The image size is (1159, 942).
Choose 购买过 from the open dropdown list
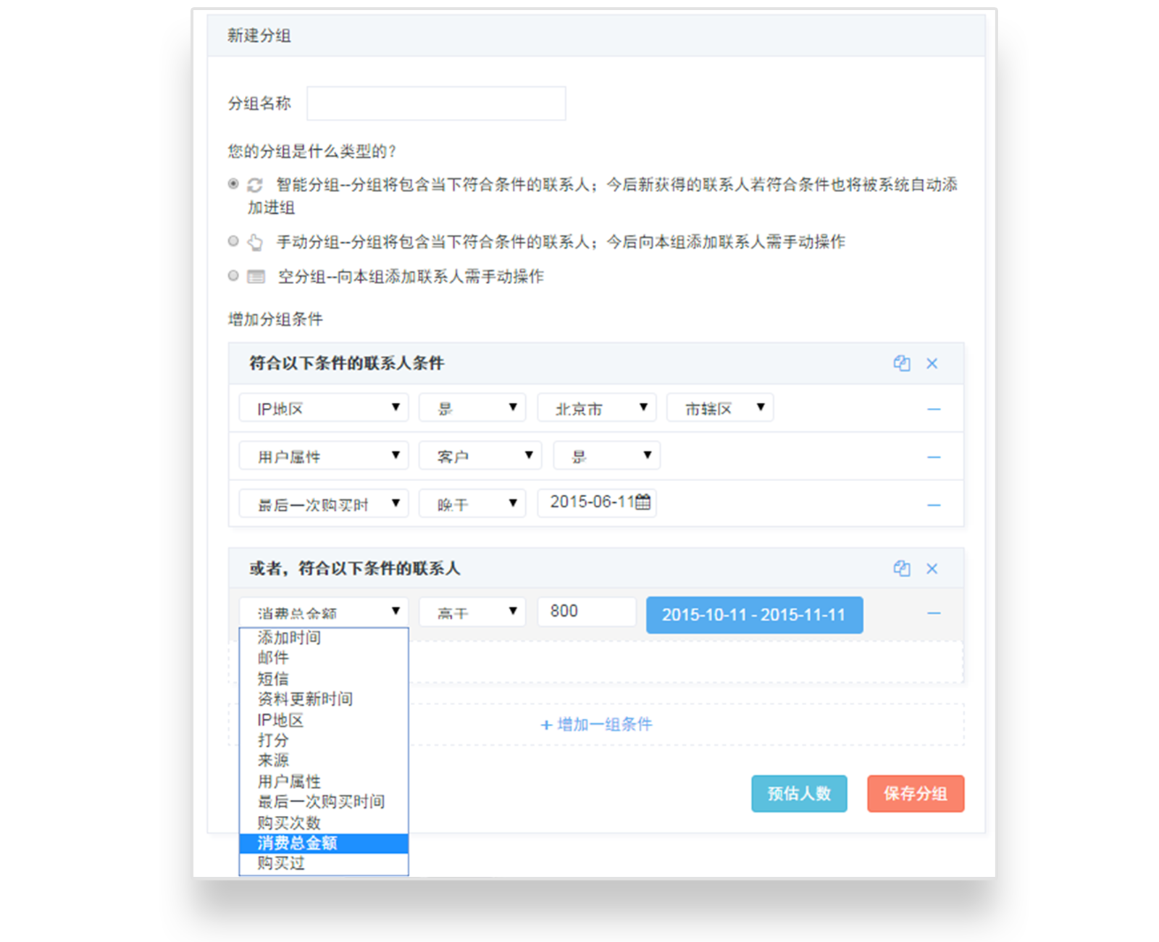(324, 864)
